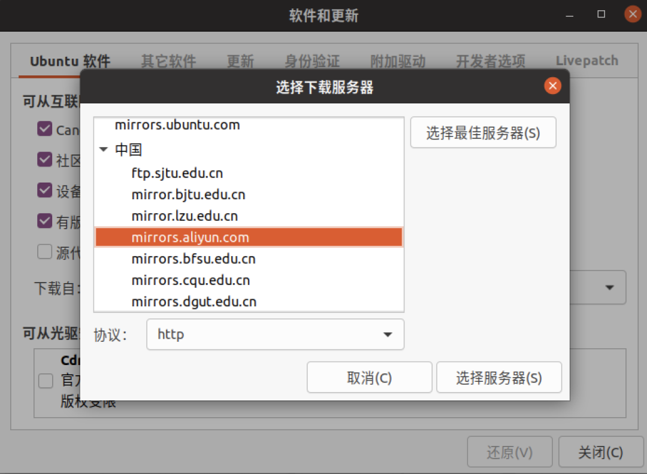
Task: Click the 还原(V) revert button
Action: 510,452
